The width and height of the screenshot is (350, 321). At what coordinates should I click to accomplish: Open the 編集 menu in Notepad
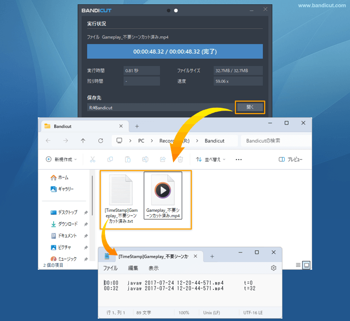pyautogui.click(x=133, y=268)
